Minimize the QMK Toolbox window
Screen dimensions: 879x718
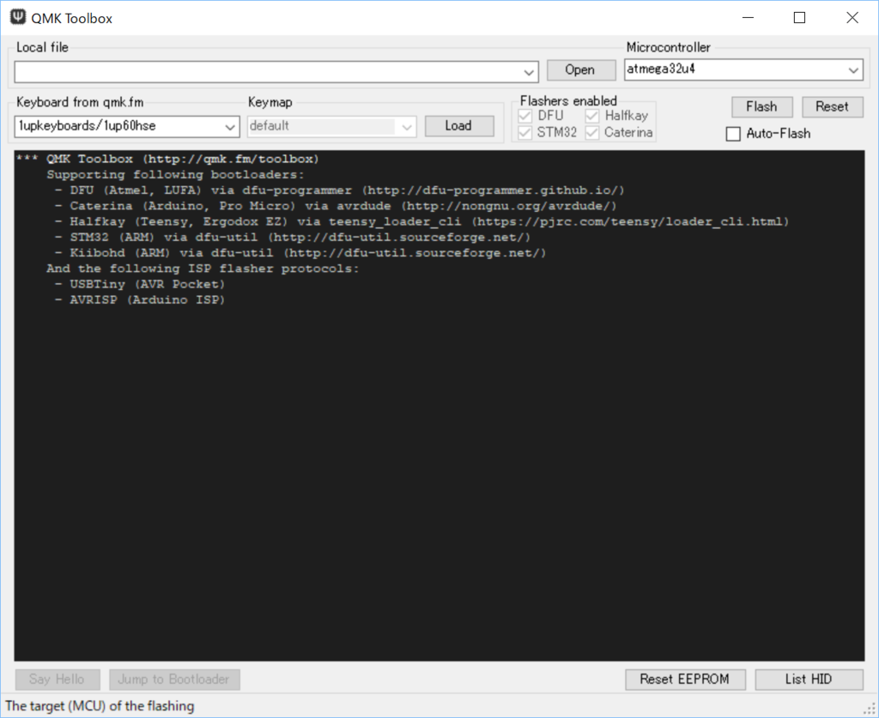748,17
